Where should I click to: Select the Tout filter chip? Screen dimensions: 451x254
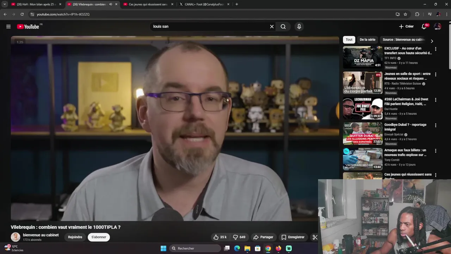[x=349, y=40]
